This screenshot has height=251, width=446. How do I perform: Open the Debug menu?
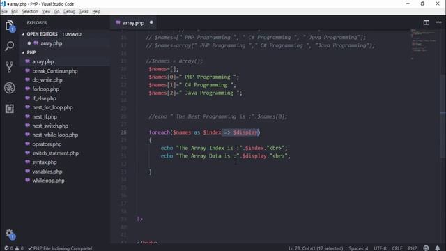pyautogui.click(x=69, y=11)
